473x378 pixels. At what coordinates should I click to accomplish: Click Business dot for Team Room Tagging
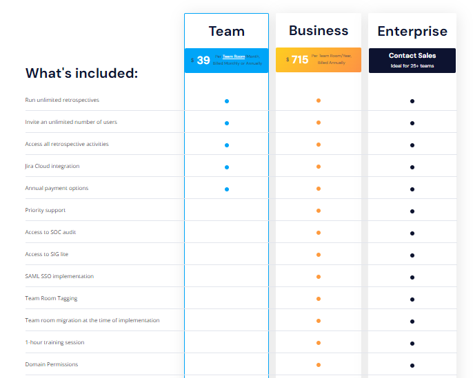click(319, 299)
